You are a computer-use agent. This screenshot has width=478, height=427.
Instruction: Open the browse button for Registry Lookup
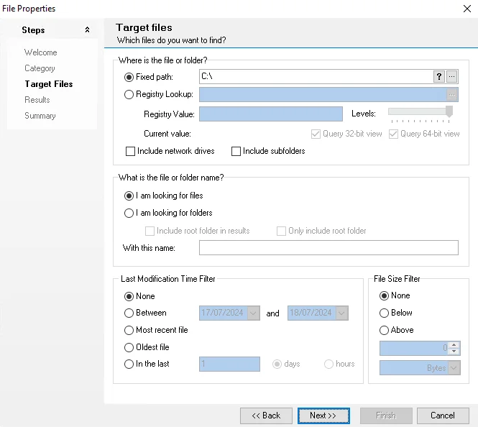point(452,94)
